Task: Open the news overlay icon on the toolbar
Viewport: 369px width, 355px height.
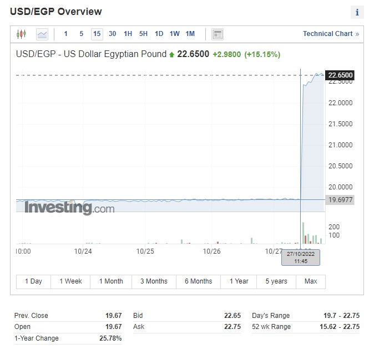Action: point(218,34)
